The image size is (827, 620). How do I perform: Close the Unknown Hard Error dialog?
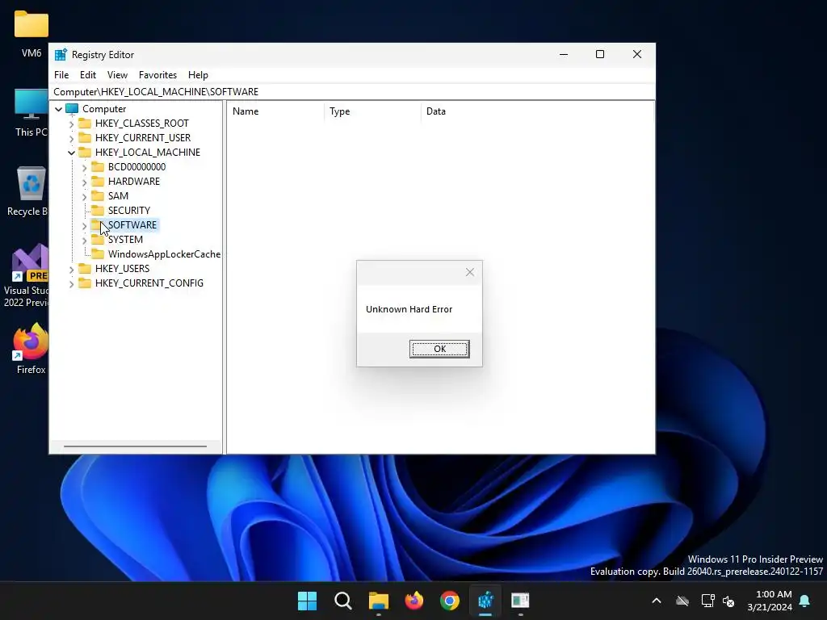point(470,272)
